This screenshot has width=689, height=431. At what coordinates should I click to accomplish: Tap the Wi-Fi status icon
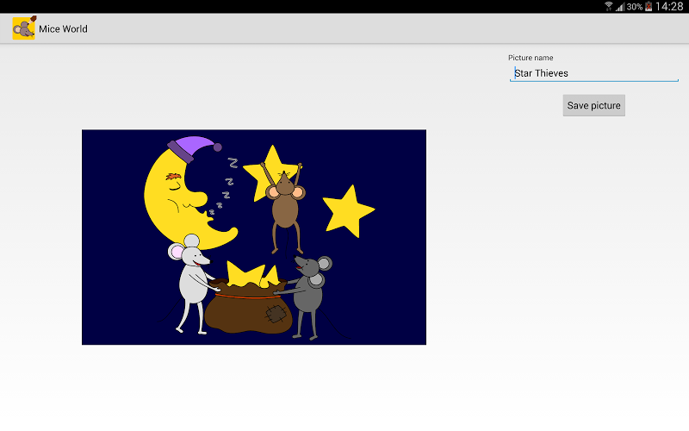pos(609,6)
